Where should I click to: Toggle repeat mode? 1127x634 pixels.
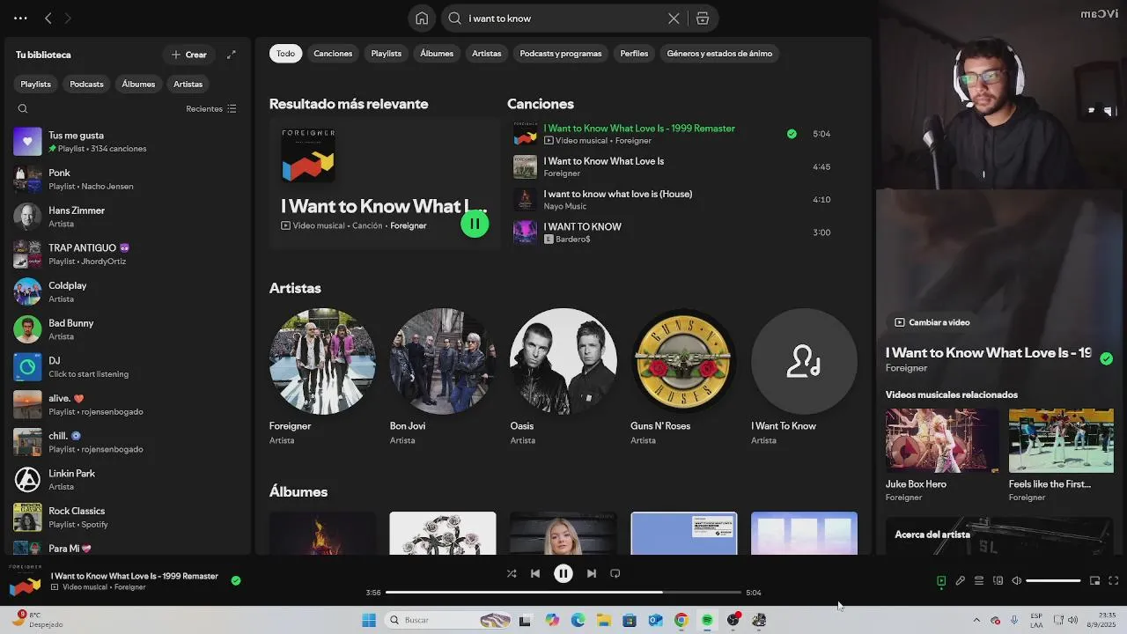coord(615,573)
